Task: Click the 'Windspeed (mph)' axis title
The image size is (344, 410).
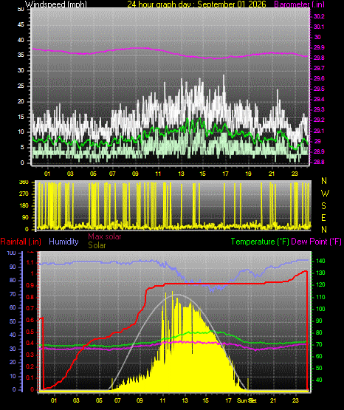Action: tap(56, 4)
